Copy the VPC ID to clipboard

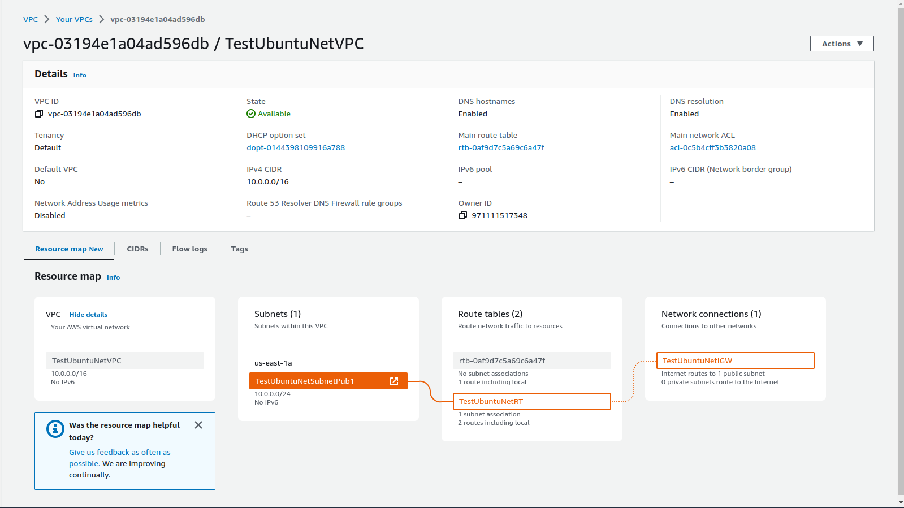[39, 114]
